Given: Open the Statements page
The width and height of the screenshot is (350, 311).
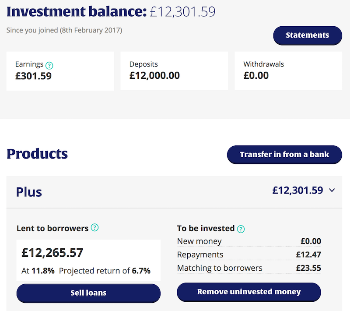Looking at the screenshot, I should (307, 35).
